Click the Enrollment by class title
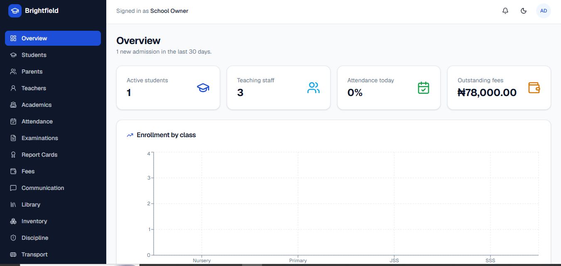The height and width of the screenshot is (266, 561). [x=166, y=135]
